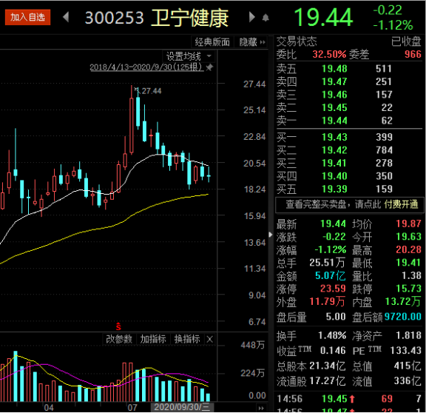
Task: Go to previous stock with left arrow
Action: pos(66,17)
